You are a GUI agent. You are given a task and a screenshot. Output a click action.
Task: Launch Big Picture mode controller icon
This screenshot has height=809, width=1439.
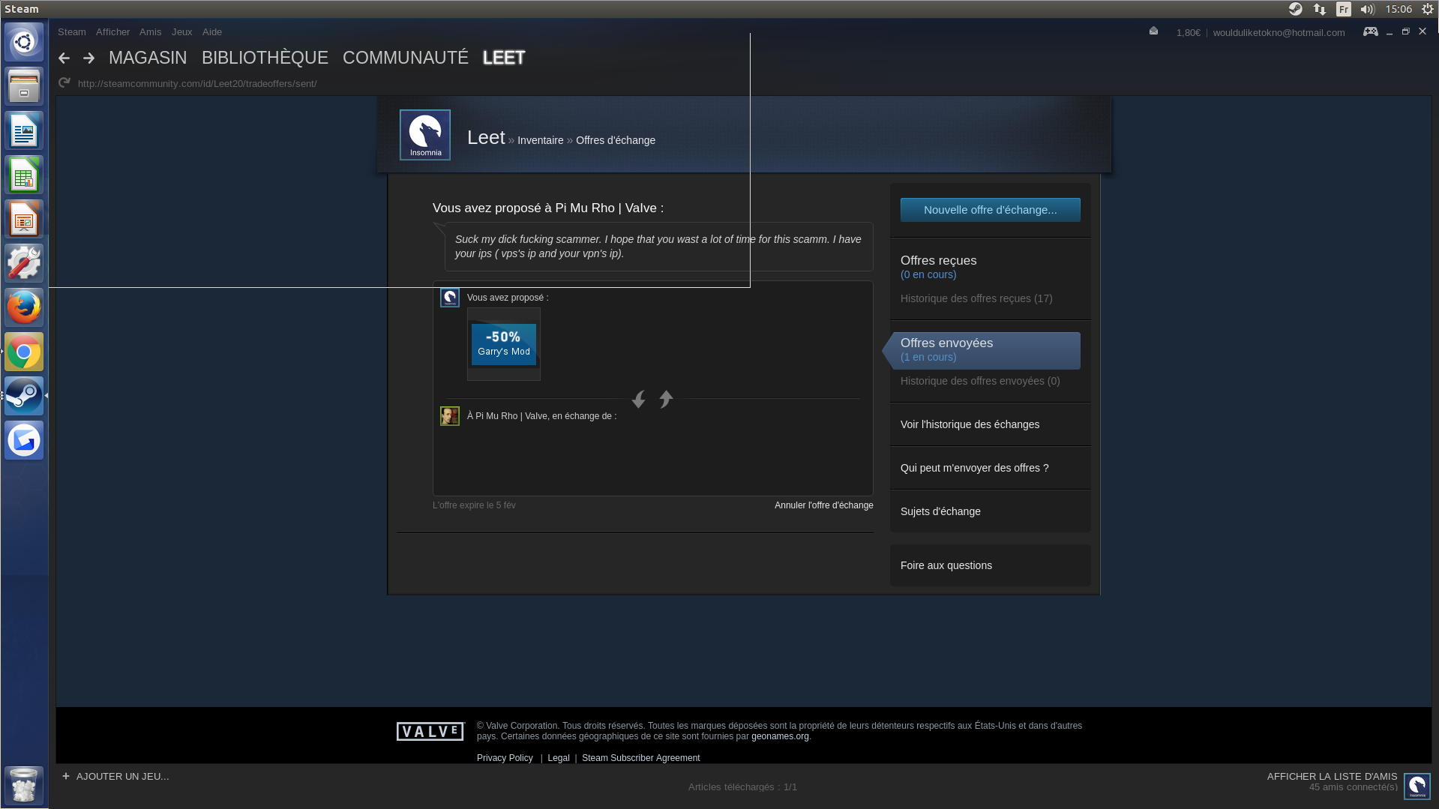click(1370, 31)
